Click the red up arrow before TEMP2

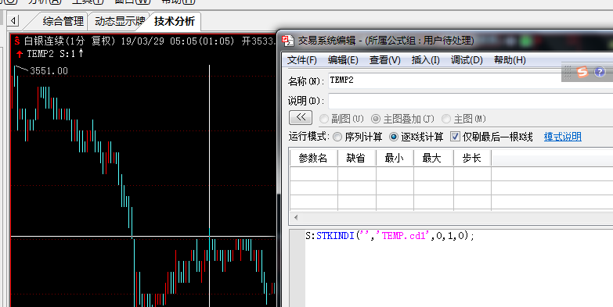click(19, 54)
